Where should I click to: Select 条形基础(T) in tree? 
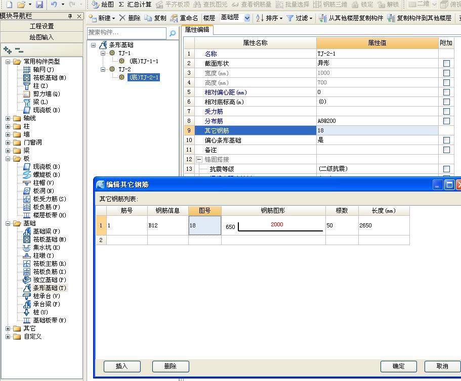pos(50,288)
